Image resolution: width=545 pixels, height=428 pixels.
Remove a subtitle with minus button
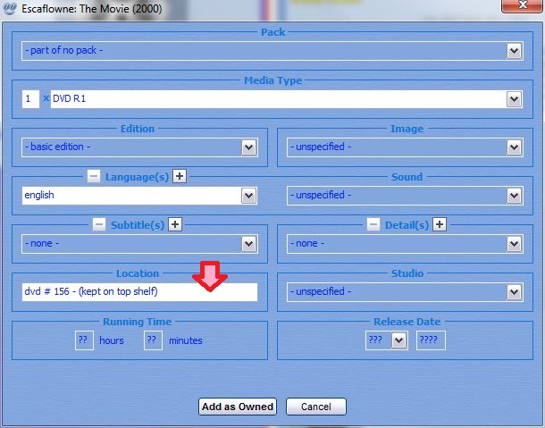98,224
